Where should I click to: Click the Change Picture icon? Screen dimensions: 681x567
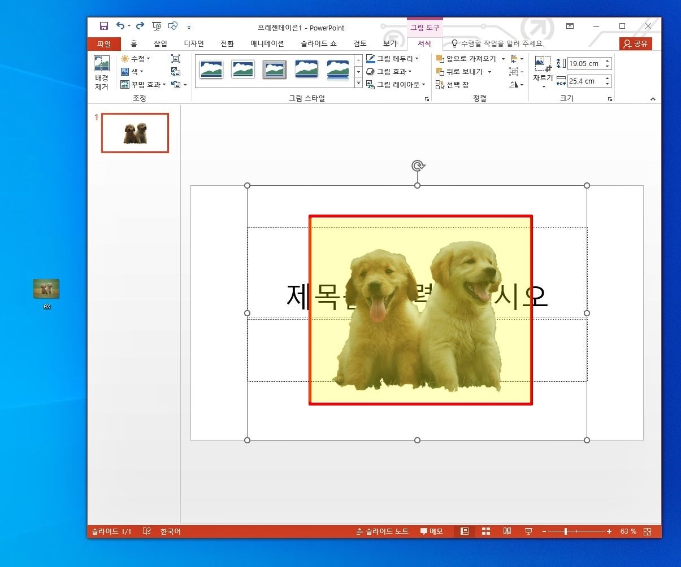[x=176, y=72]
